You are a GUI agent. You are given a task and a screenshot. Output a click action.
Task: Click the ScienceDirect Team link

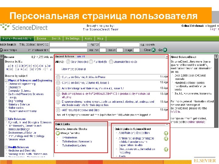101,29
